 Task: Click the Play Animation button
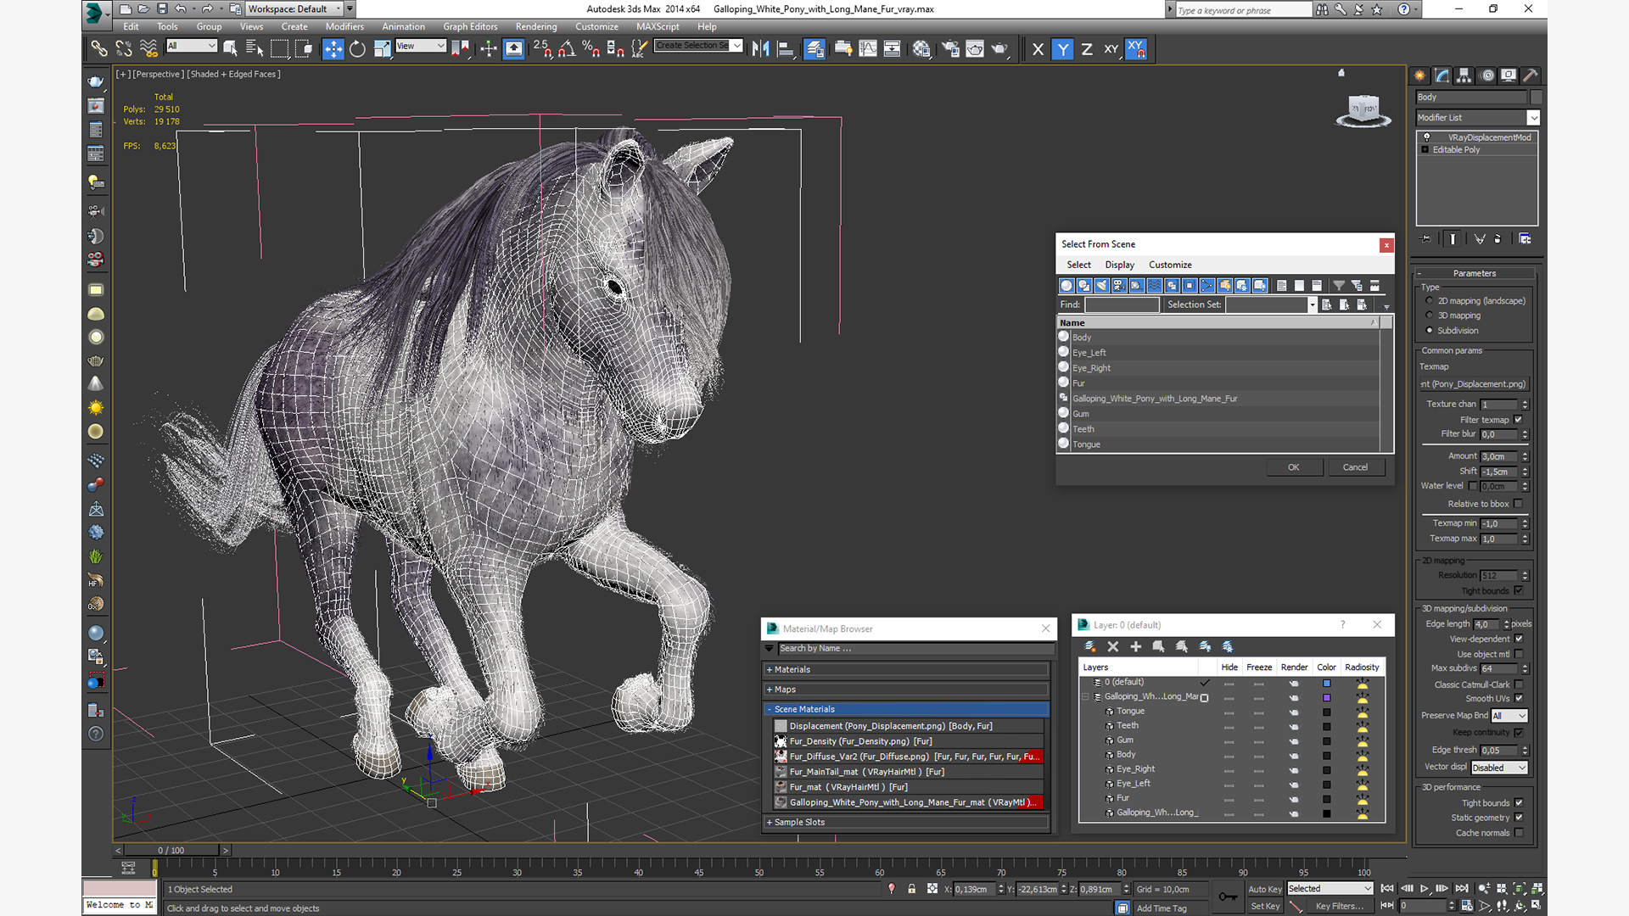point(1425,889)
